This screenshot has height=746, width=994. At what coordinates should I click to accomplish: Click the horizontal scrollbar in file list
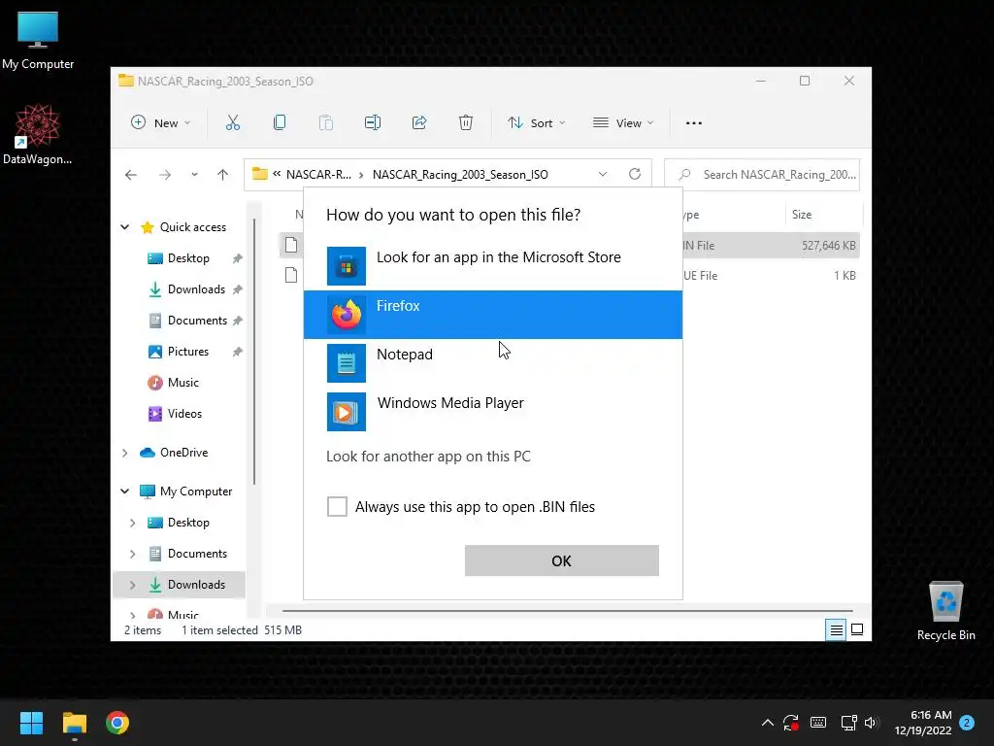567,611
